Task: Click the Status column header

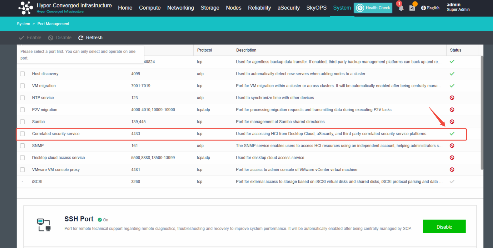Action: click(x=456, y=50)
